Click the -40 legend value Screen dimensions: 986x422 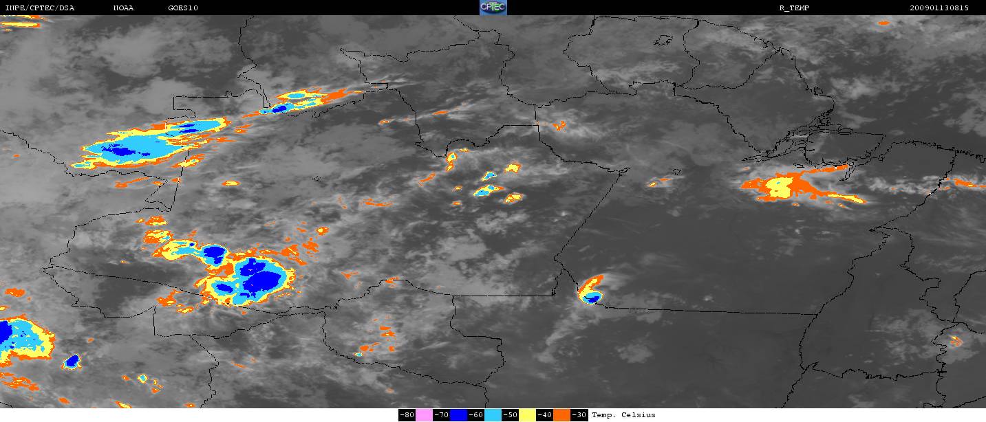544,415
